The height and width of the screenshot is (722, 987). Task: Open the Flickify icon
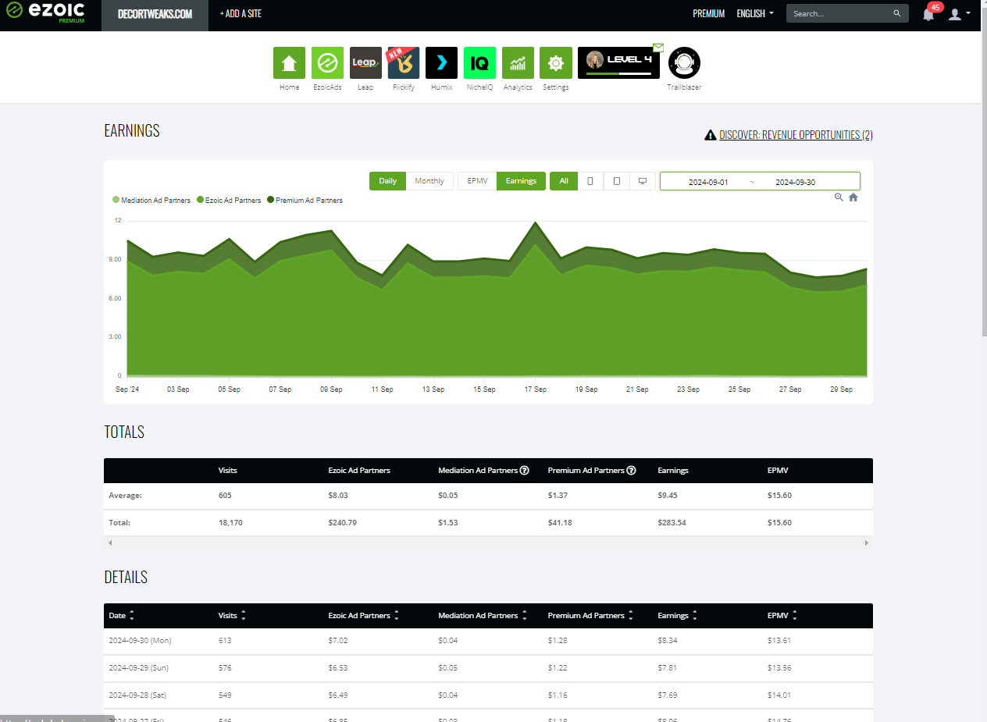click(404, 63)
